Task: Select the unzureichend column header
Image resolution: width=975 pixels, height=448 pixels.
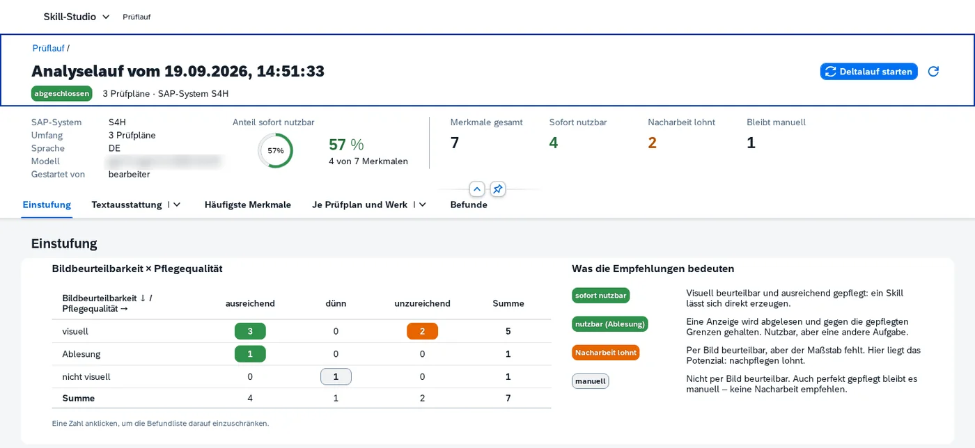Action: [x=422, y=303]
